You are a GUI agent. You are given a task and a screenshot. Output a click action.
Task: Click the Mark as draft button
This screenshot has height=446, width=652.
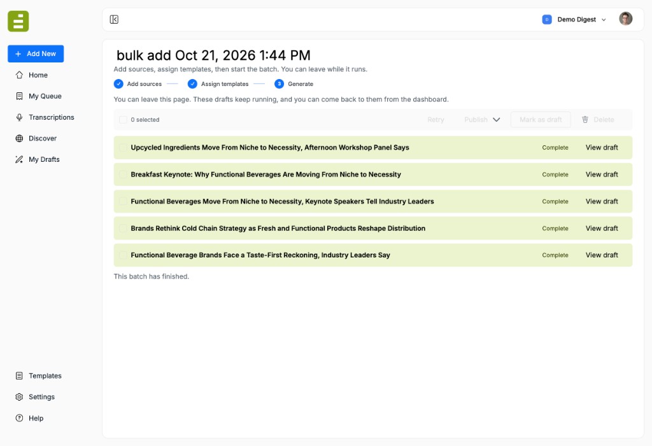point(541,120)
